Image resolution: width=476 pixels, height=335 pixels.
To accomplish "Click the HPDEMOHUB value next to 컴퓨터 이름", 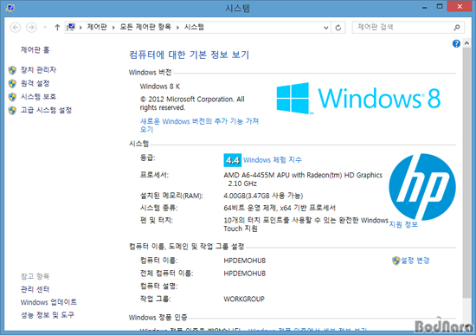I will [245, 261].
